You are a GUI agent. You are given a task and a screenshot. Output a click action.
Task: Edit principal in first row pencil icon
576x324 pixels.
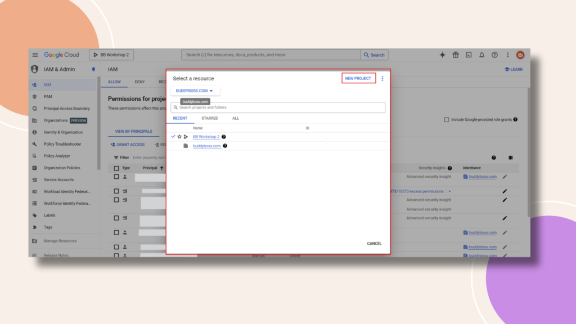click(x=505, y=177)
